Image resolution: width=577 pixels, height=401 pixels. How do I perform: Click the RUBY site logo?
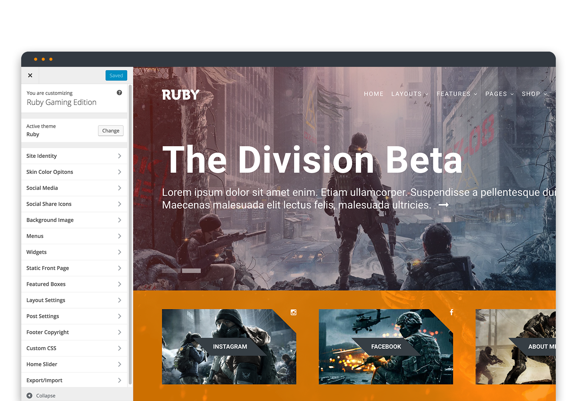tap(181, 95)
